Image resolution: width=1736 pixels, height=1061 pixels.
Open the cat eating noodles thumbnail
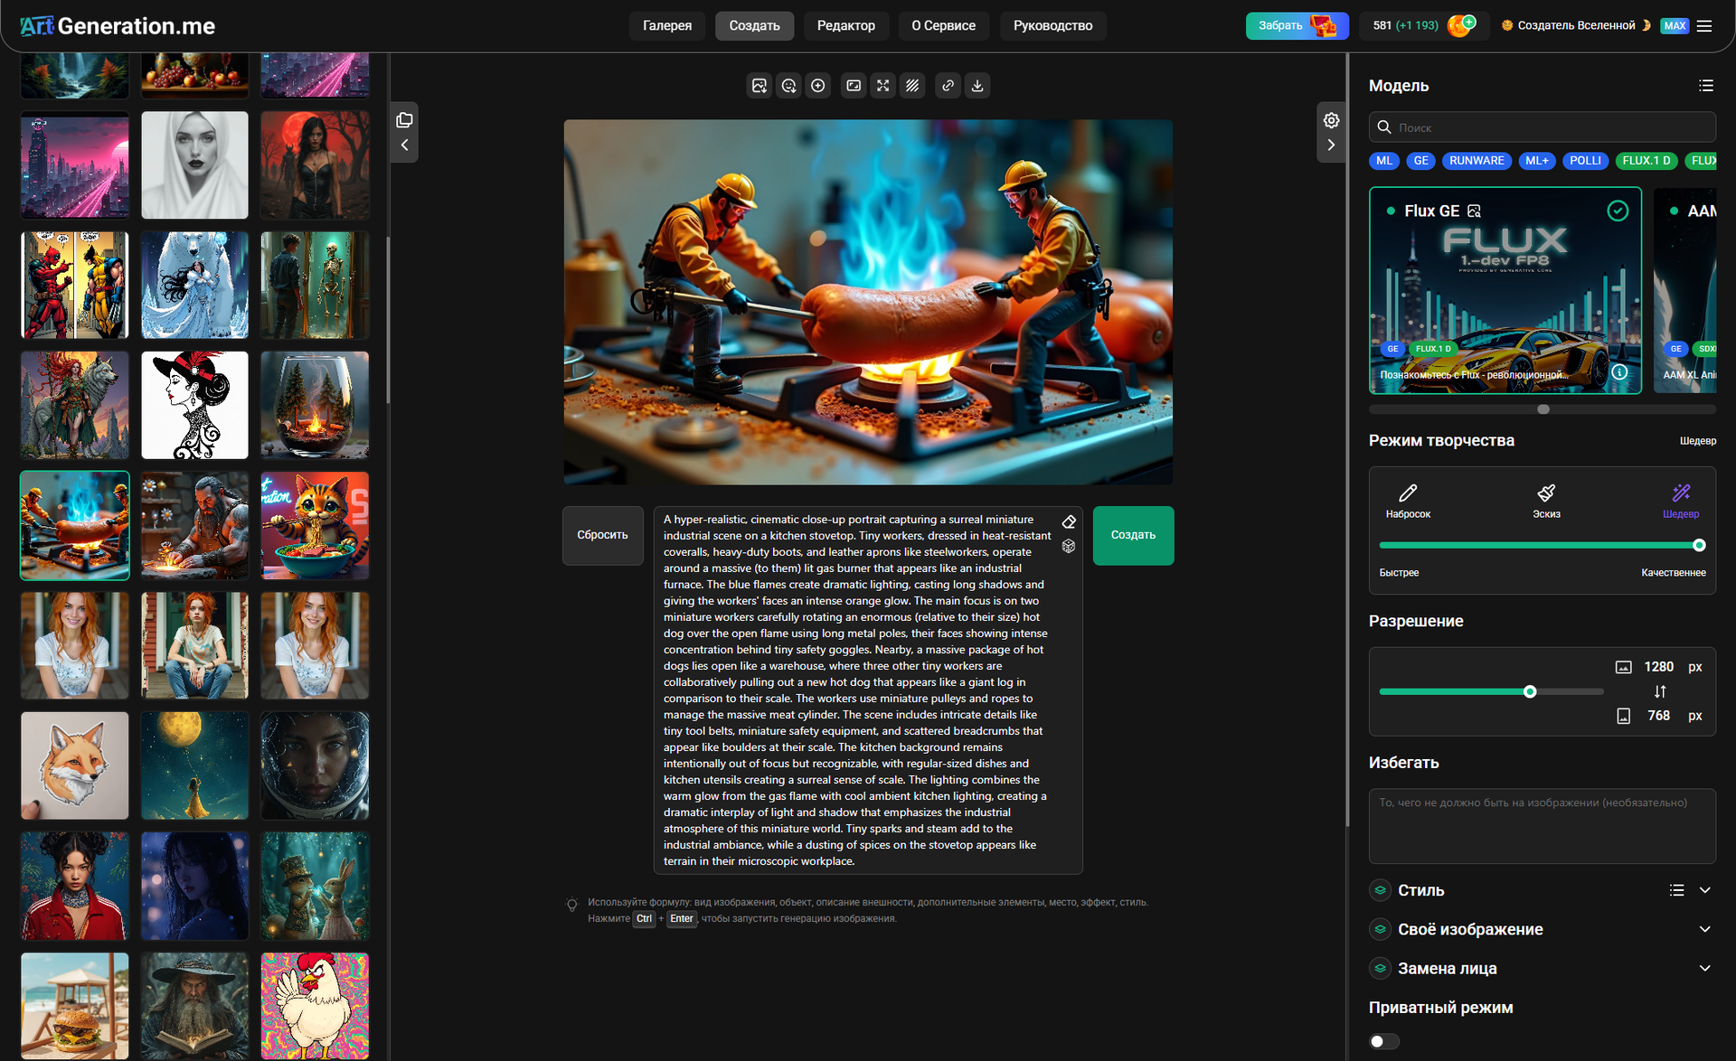tap(316, 525)
